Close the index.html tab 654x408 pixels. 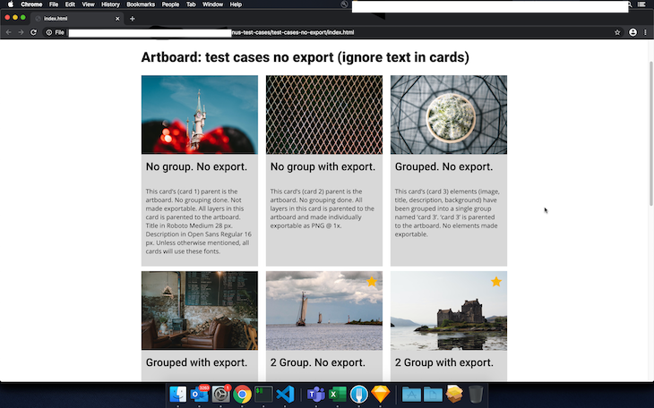(117, 18)
